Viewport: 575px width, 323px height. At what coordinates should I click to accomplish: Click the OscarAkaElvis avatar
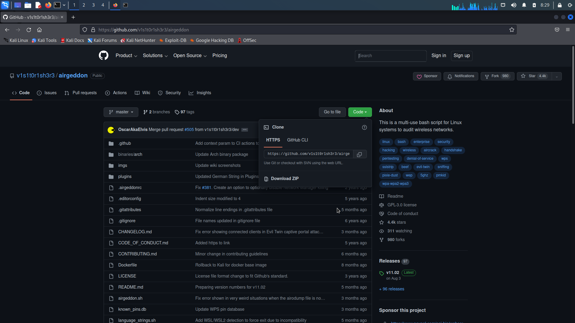[111, 130]
